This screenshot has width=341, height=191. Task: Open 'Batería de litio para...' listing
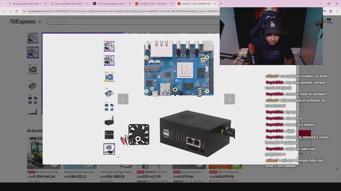[225, 172]
